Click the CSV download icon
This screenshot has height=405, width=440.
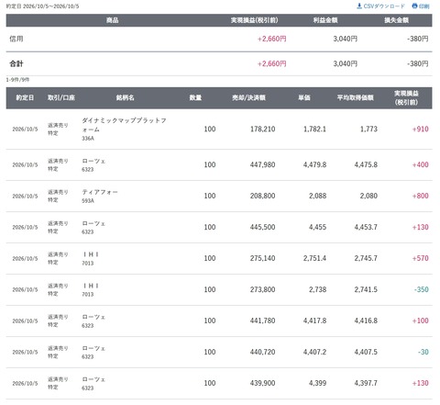(359, 6)
